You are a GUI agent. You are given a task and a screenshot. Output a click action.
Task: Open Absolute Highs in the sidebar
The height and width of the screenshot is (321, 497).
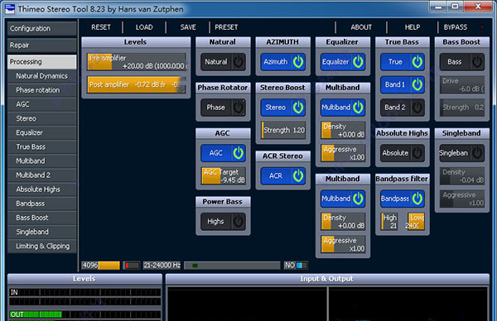[41, 189]
